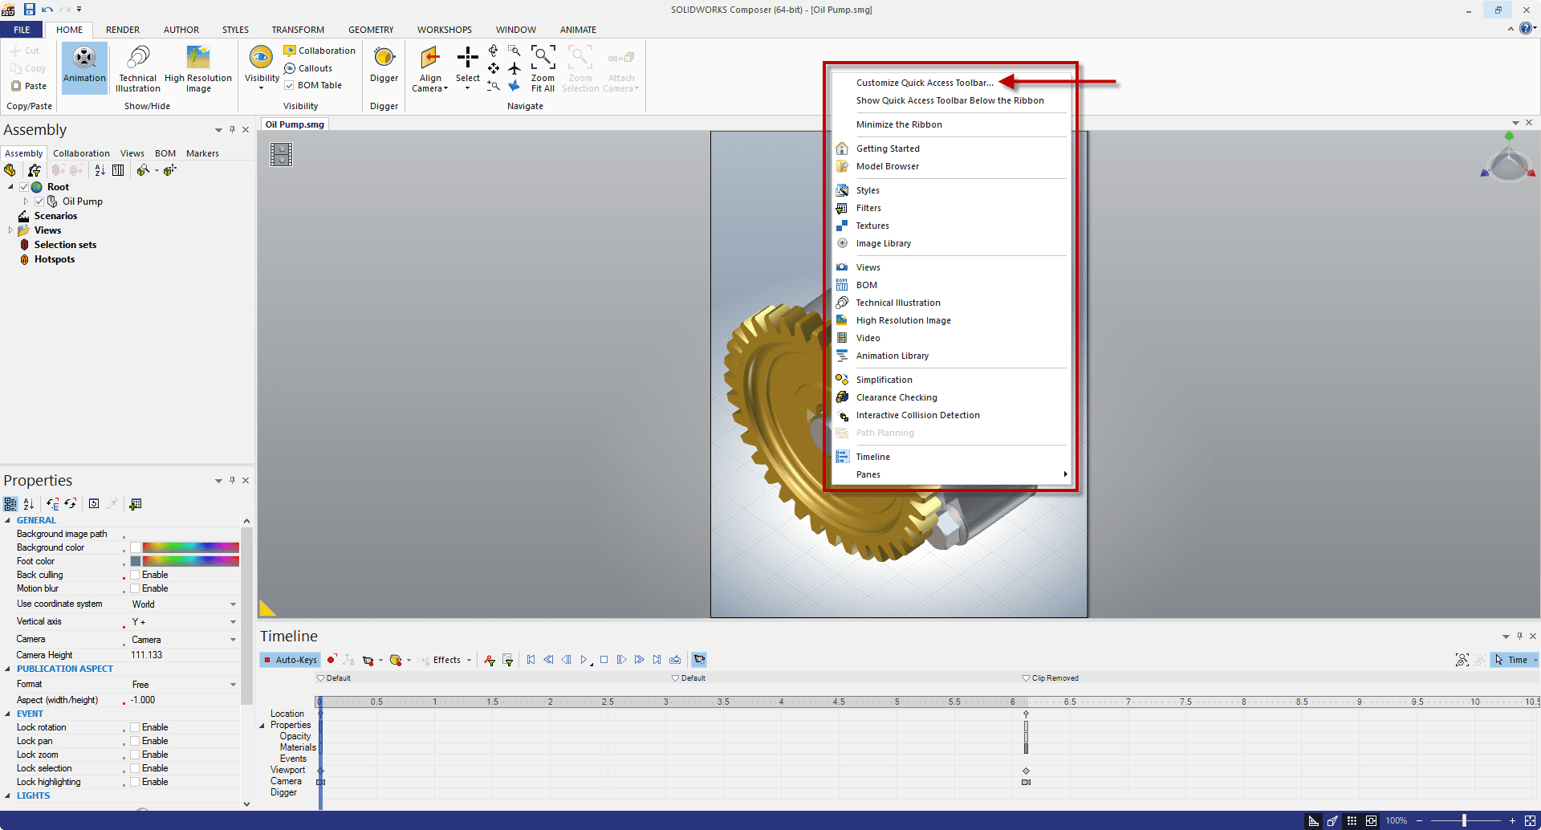The width and height of the screenshot is (1541, 830).
Task: Open the Format dropdown
Action: (x=233, y=685)
